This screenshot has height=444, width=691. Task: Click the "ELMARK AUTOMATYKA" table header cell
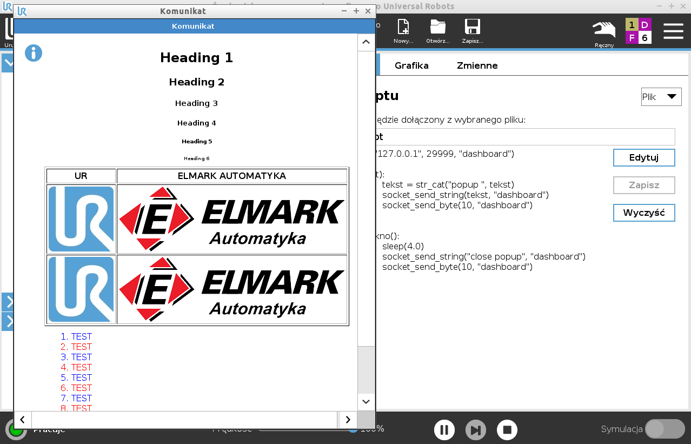(x=232, y=176)
